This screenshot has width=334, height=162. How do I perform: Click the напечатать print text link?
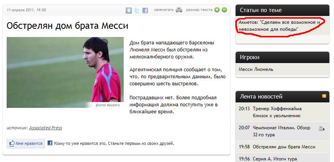tap(164, 10)
